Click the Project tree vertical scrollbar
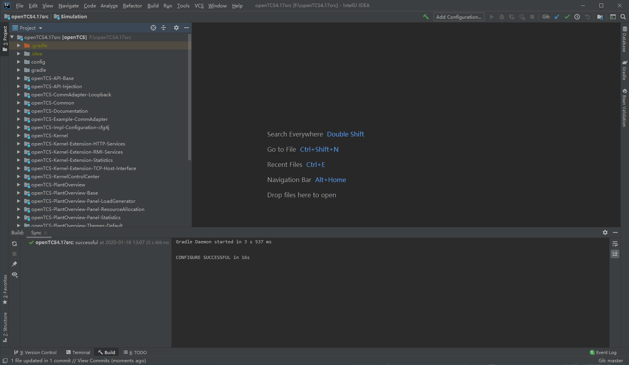This screenshot has width=629, height=365. coord(190,97)
